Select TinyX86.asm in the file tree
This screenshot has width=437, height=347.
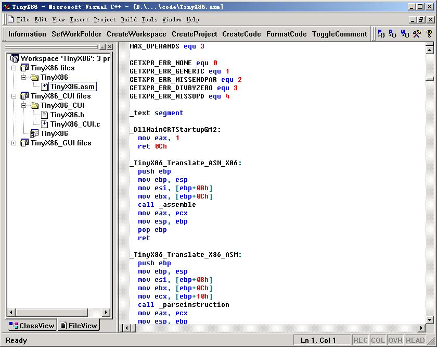coord(72,87)
